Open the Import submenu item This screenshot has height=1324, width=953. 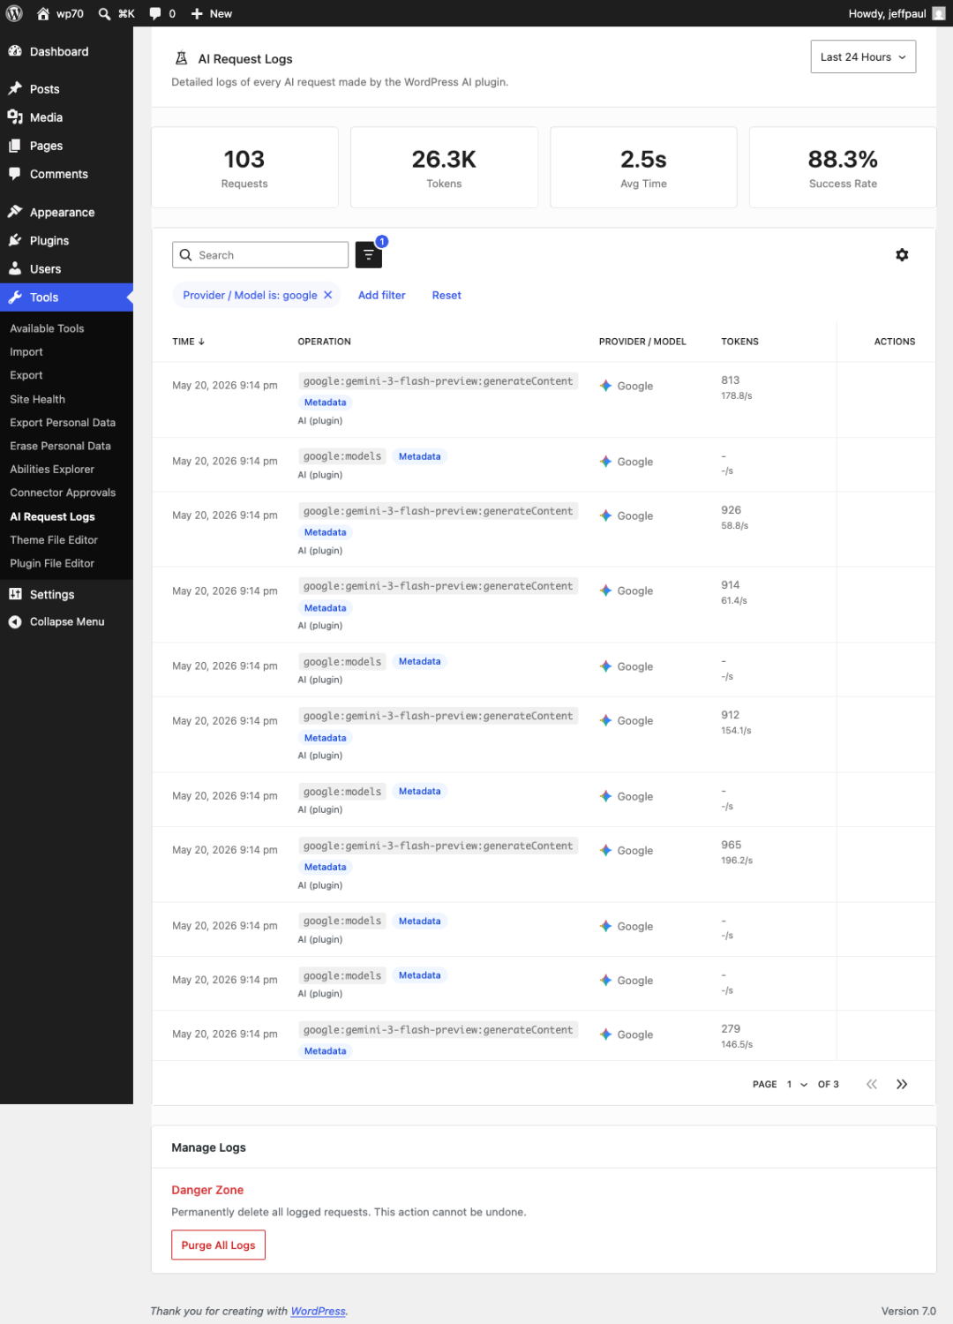click(26, 351)
